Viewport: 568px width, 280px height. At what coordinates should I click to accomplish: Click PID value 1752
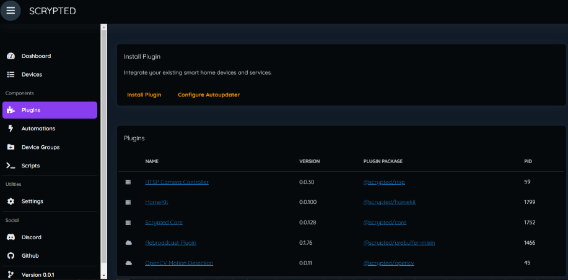click(530, 223)
